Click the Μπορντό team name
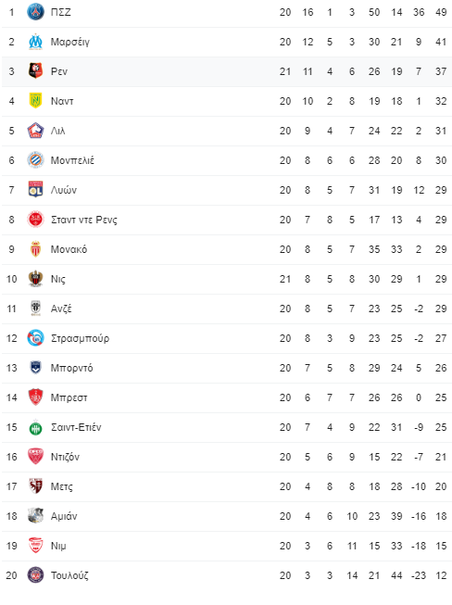This screenshot has height=605, width=452. point(71,368)
